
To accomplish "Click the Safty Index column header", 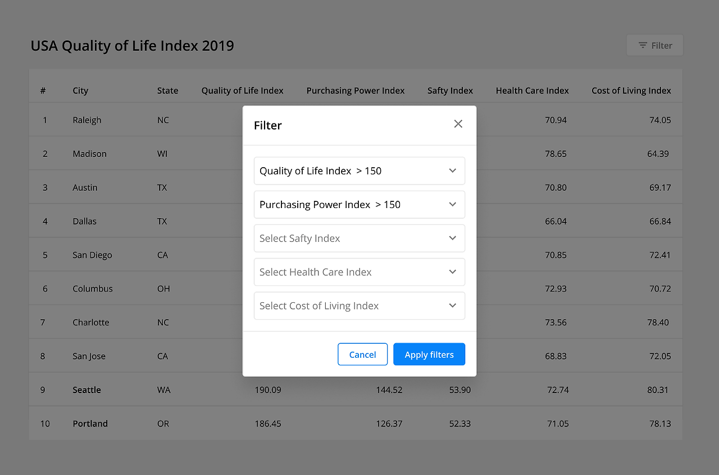I will click(x=450, y=90).
